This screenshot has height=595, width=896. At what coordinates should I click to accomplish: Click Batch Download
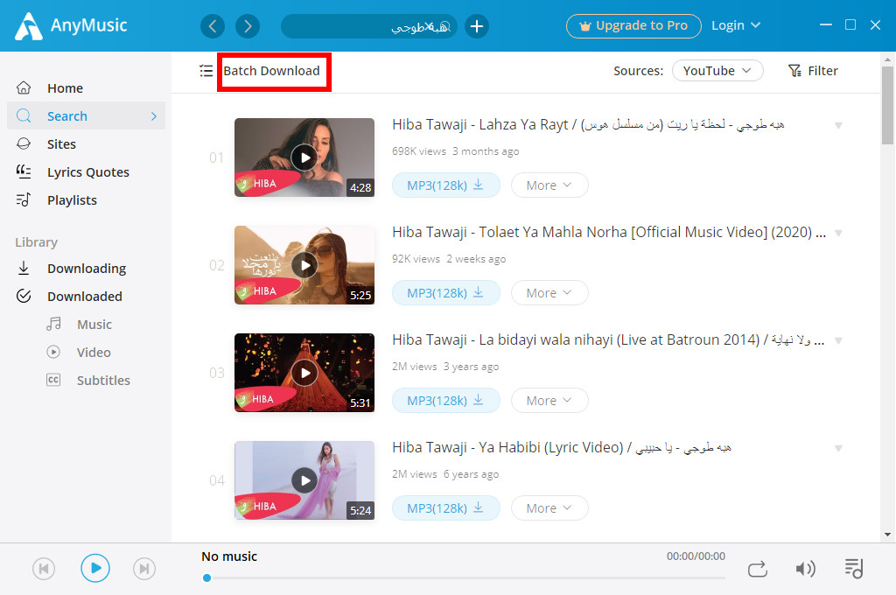pos(271,71)
